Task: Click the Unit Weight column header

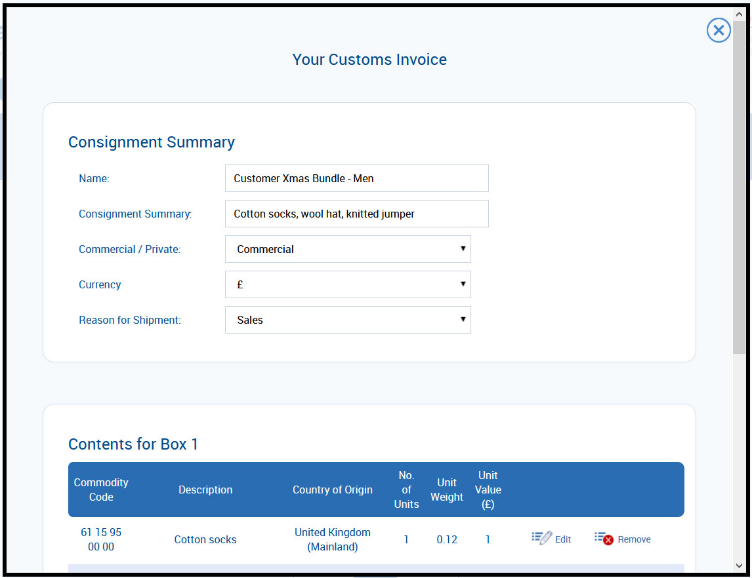Action: 447,490
